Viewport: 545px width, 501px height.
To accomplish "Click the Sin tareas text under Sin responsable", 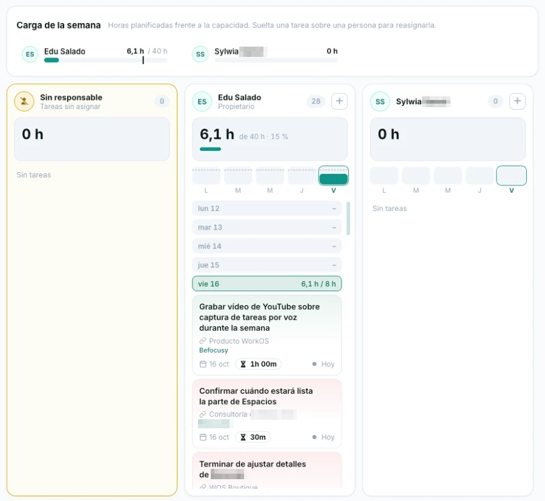I will point(34,175).
